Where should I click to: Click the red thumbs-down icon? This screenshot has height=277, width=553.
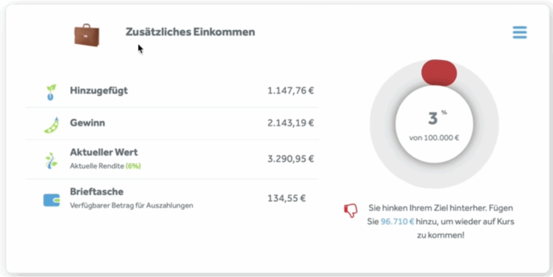pyautogui.click(x=351, y=211)
